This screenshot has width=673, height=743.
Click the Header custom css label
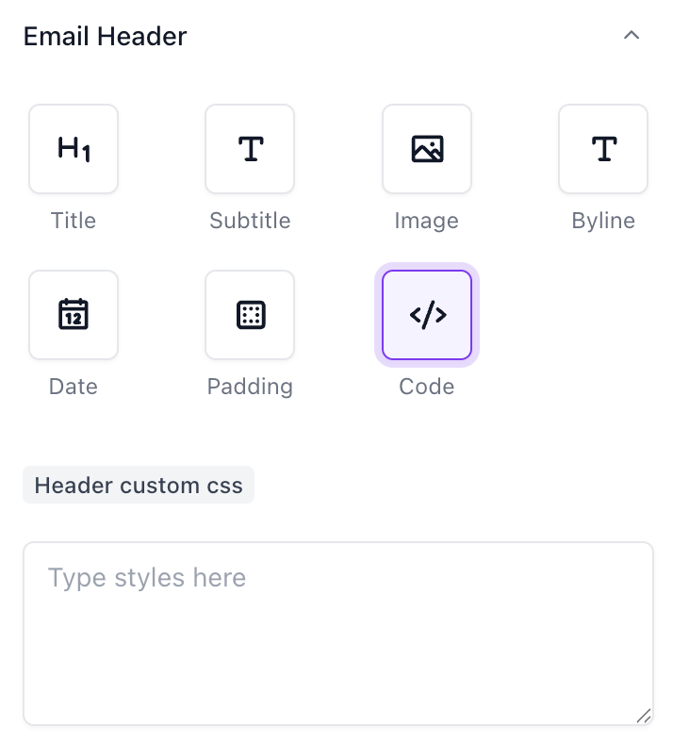(139, 486)
